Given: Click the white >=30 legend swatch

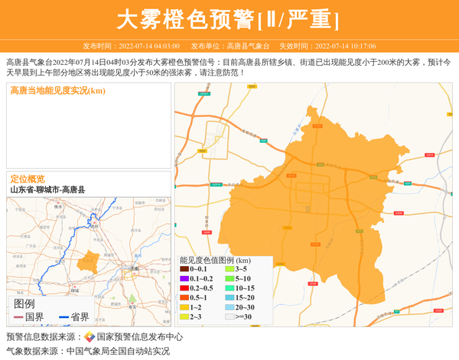Looking at the screenshot, I should coord(229,316).
